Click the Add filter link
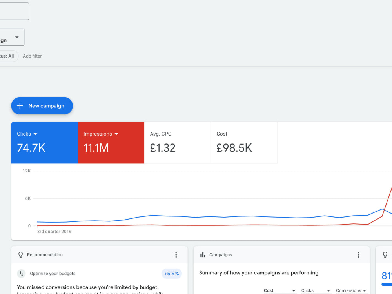 (x=32, y=56)
